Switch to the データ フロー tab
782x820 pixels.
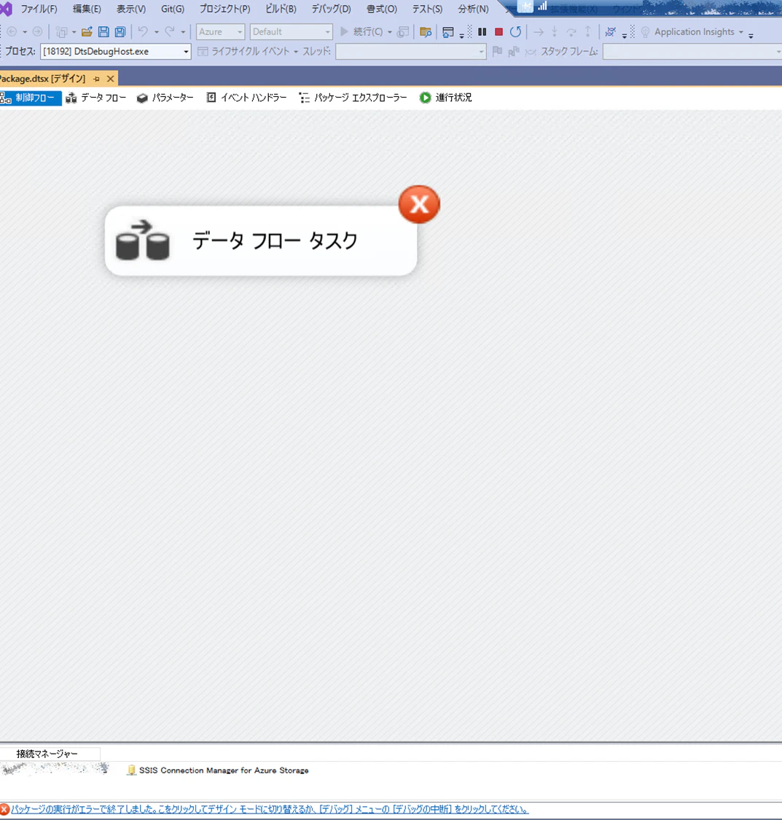coord(96,98)
